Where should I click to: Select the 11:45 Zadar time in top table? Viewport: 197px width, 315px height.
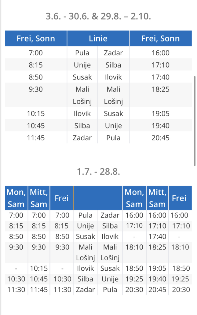(x=36, y=138)
